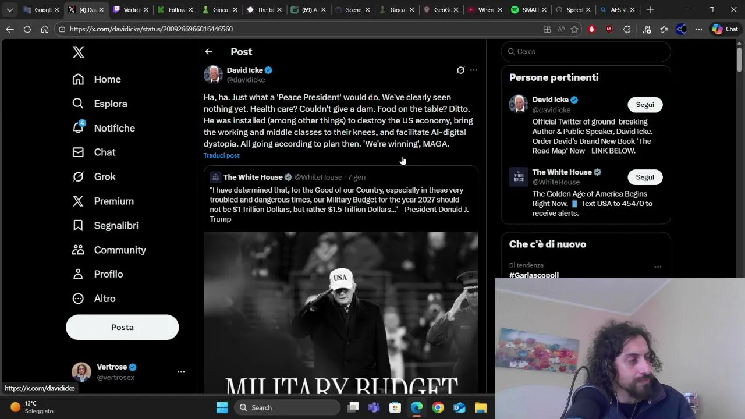Reload the page
Screen dimensions: 745x419
[27, 29]
